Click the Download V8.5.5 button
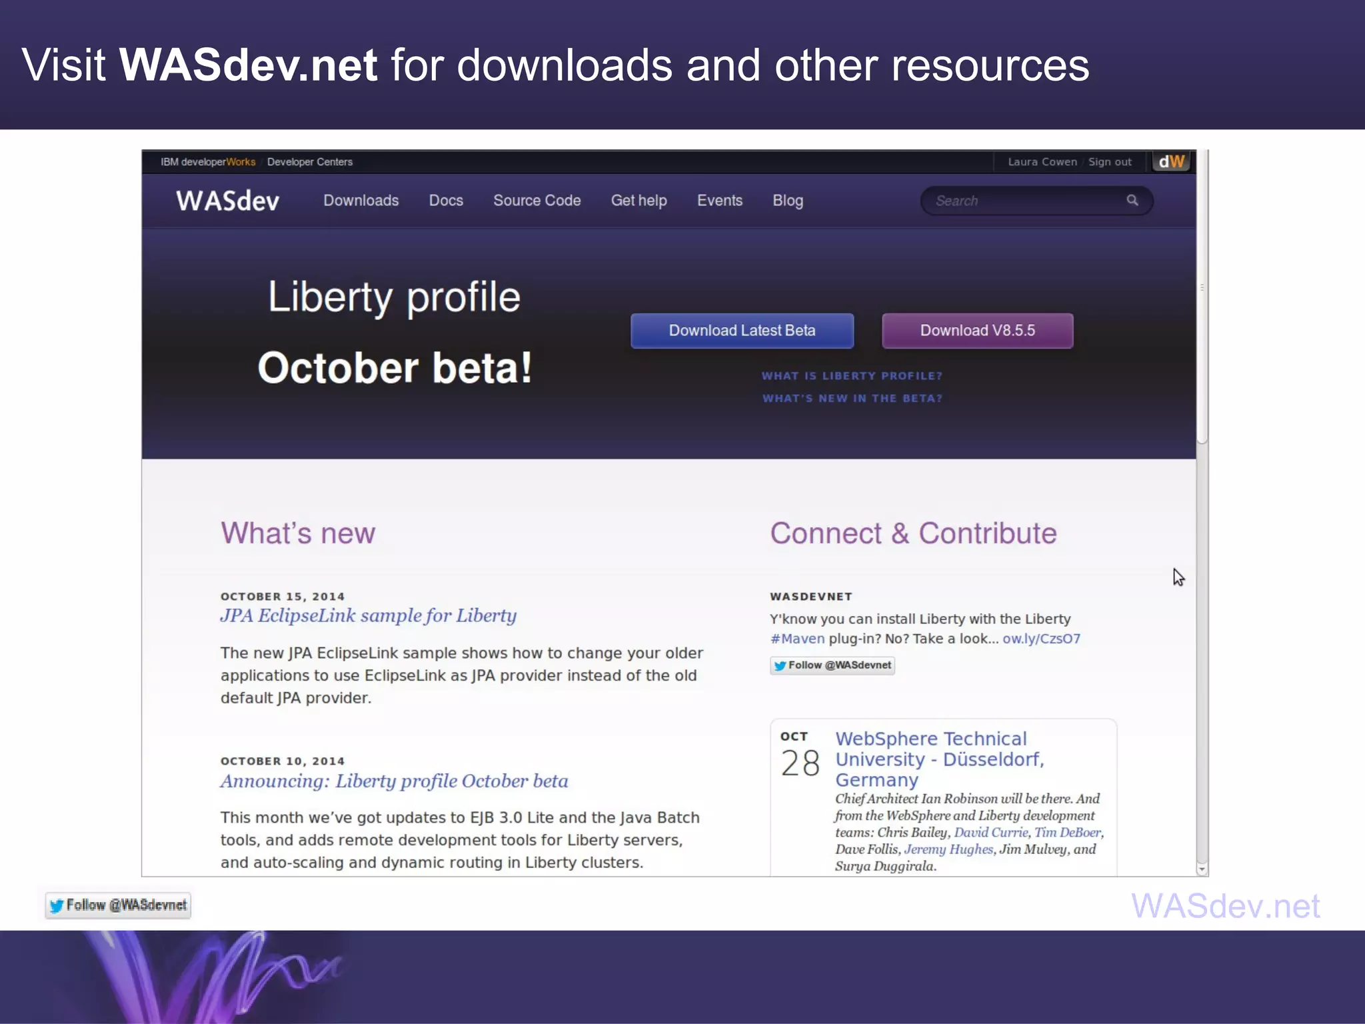 coord(977,331)
